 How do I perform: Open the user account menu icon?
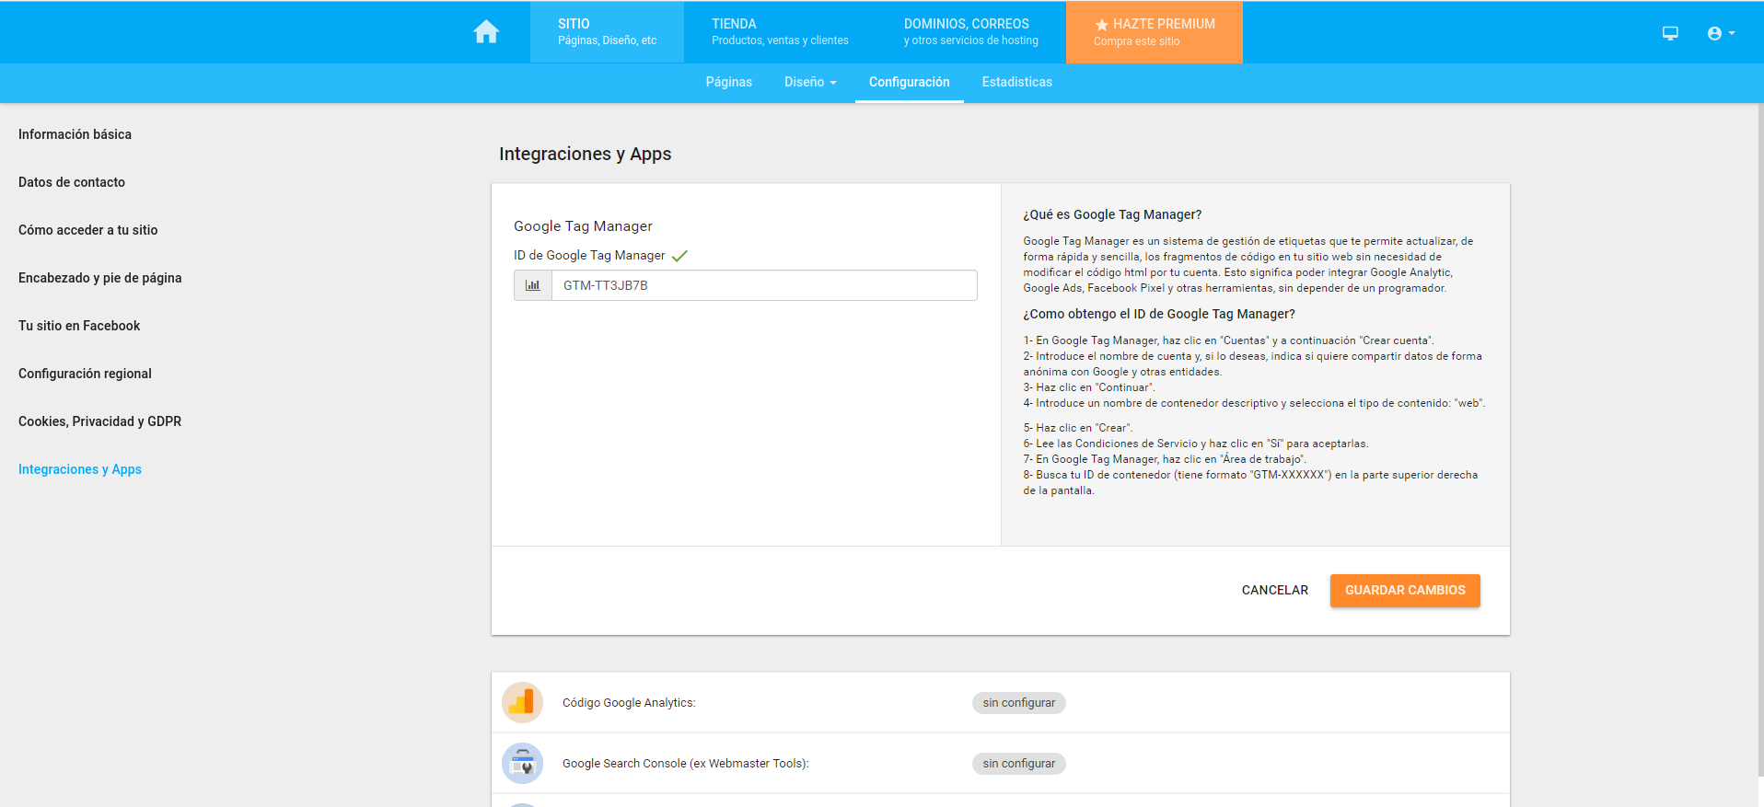pyautogui.click(x=1720, y=33)
